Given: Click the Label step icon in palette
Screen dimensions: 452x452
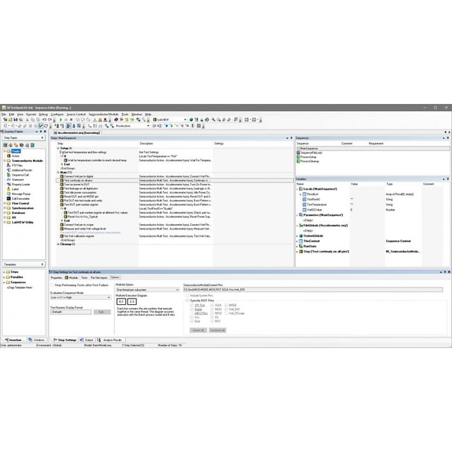Looking at the screenshot, I should pyautogui.click(x=8, y=189).
